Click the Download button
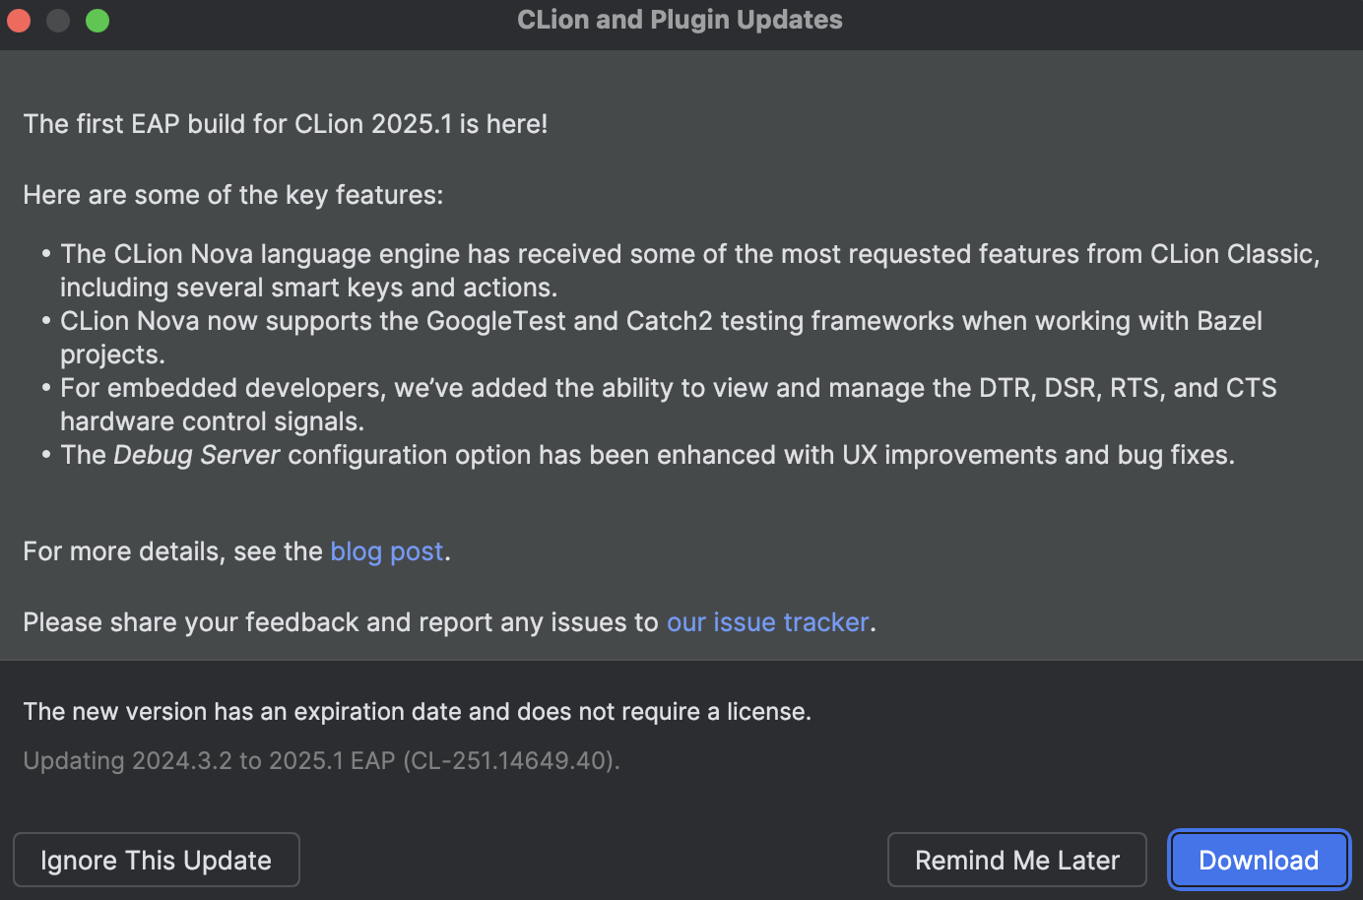The height and width of the screenshot is (900, 1363). 1259,859
